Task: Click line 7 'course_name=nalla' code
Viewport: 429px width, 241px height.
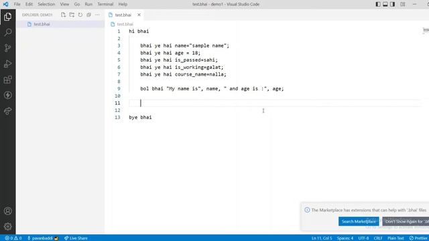Action: tap(200, 74)
